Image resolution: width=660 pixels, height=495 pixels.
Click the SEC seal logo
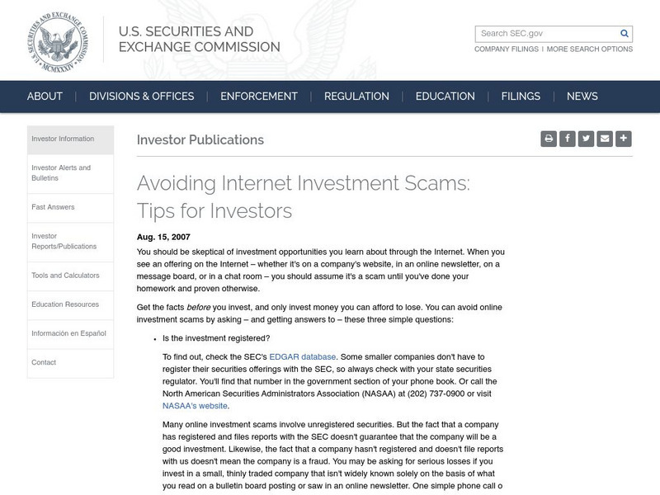(x=57, y=42)
